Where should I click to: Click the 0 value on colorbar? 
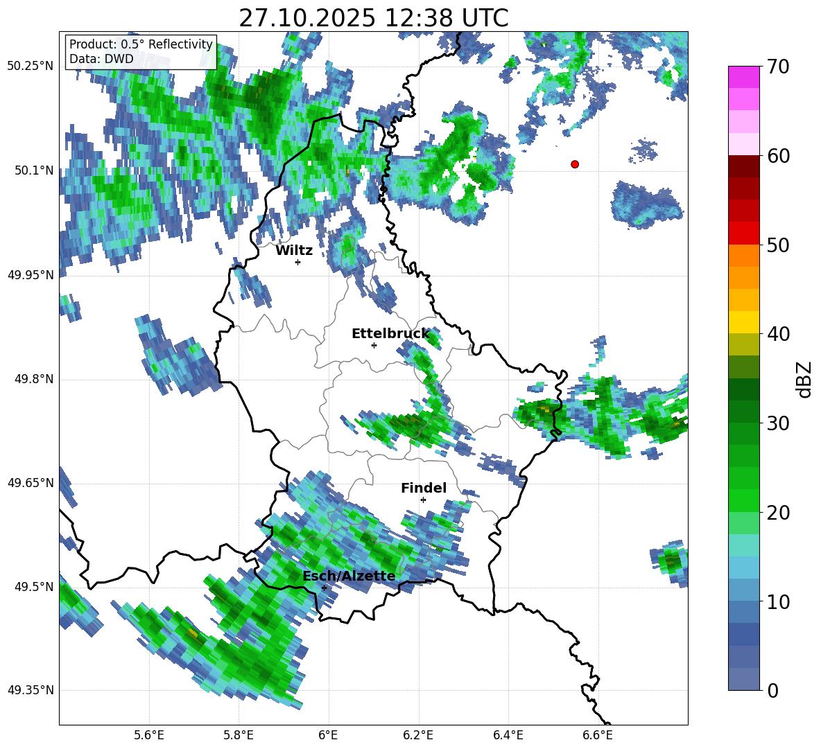coord(773,690)
